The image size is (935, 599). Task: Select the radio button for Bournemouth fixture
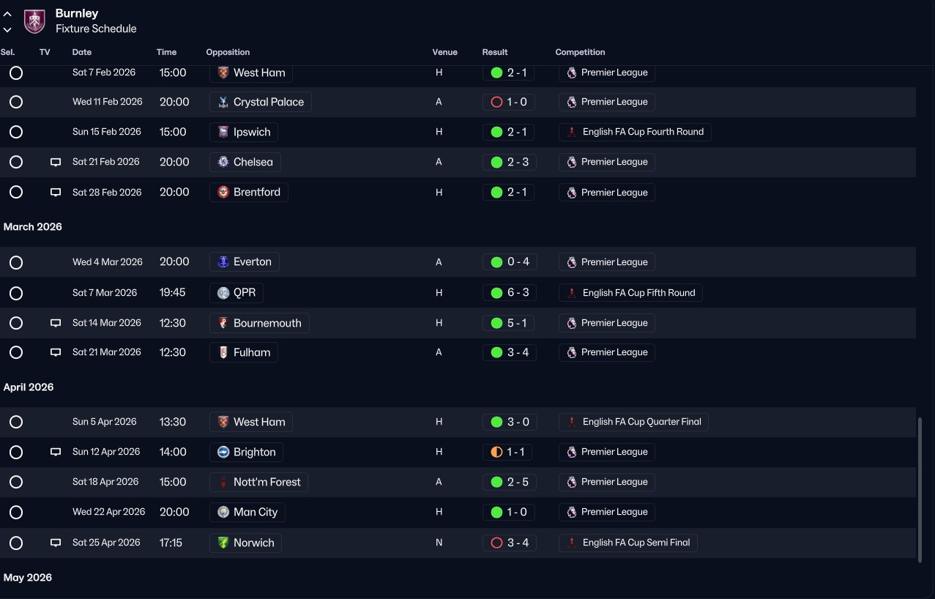click(16, 323)
